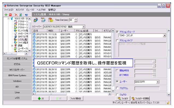Open the *CMD コマンド action group dropdown
This screenshot has width=174, height=108.
(x=164, y=36)
